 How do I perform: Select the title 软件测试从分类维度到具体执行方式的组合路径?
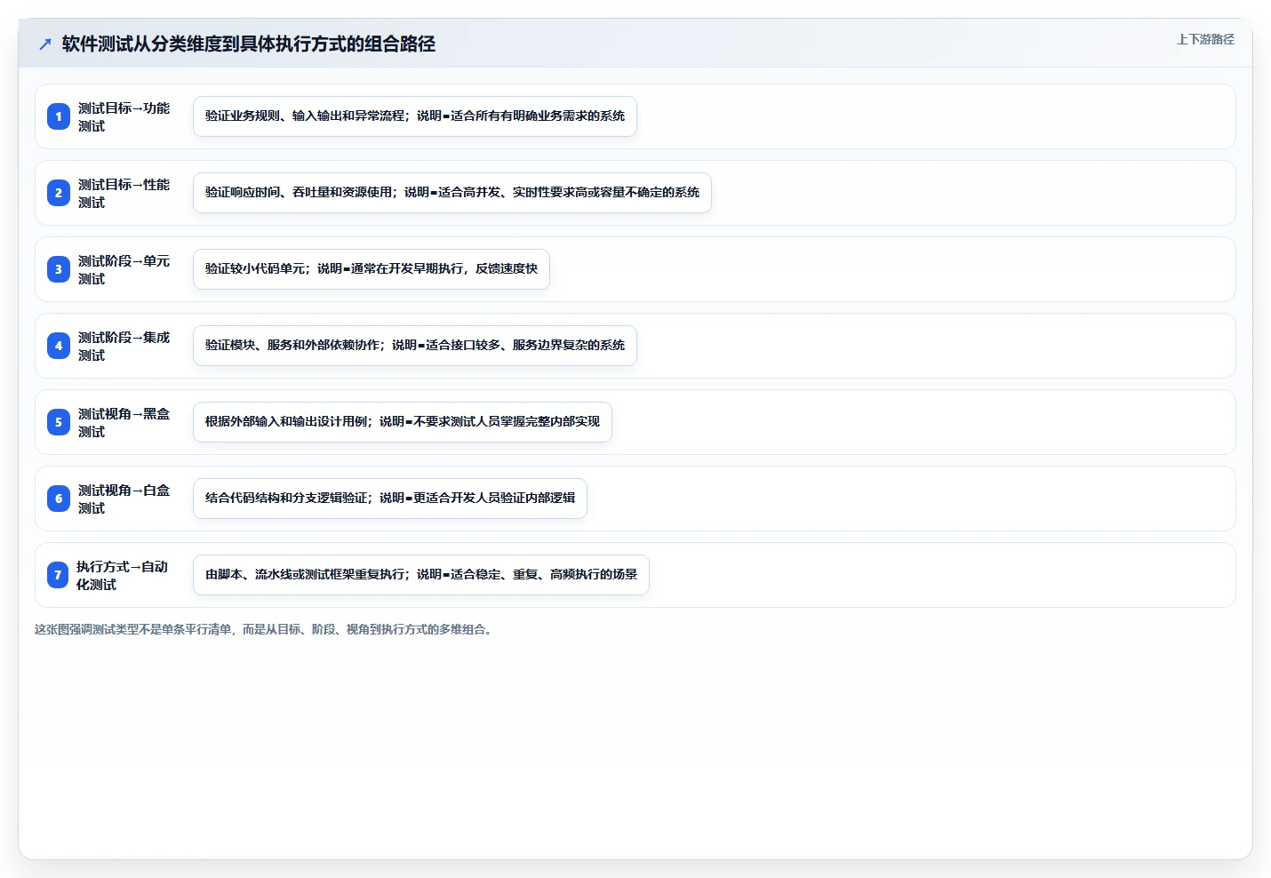click(x=249, y=44)
